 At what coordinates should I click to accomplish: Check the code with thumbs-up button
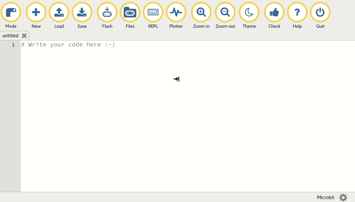point(274,13)
